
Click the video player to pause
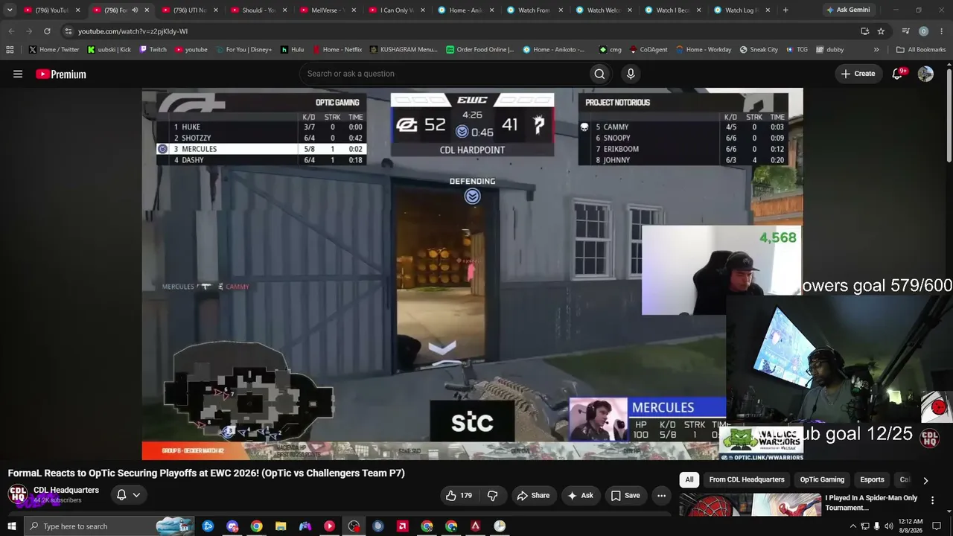pyautogui.click(x=472, y=274)
